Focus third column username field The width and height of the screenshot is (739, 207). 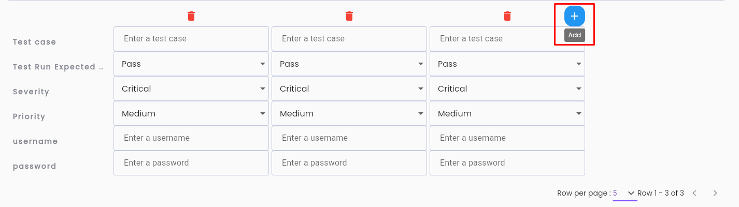click(507, 138)
